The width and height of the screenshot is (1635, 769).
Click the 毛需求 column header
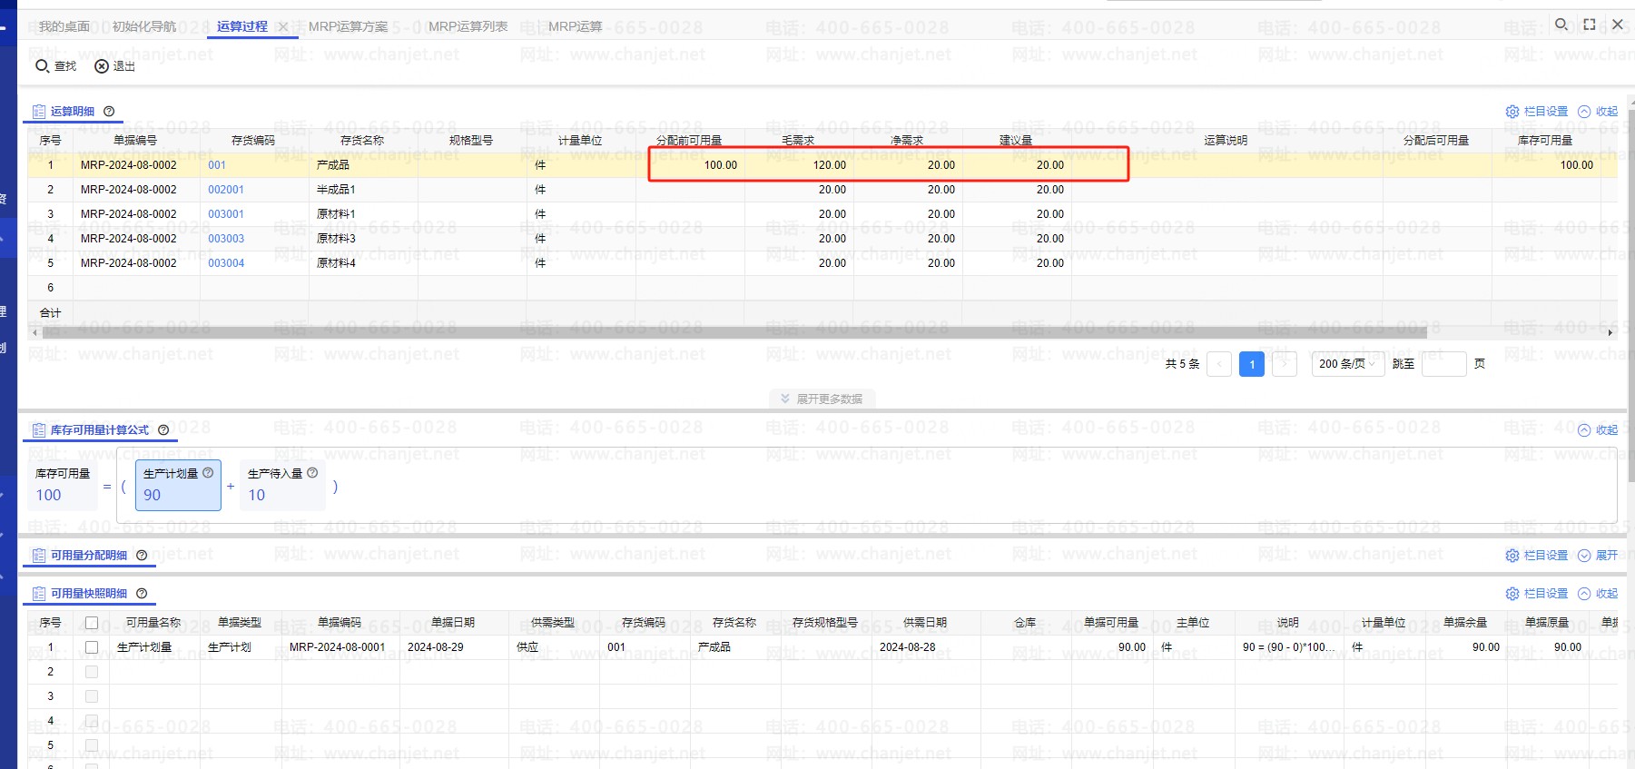798,140
